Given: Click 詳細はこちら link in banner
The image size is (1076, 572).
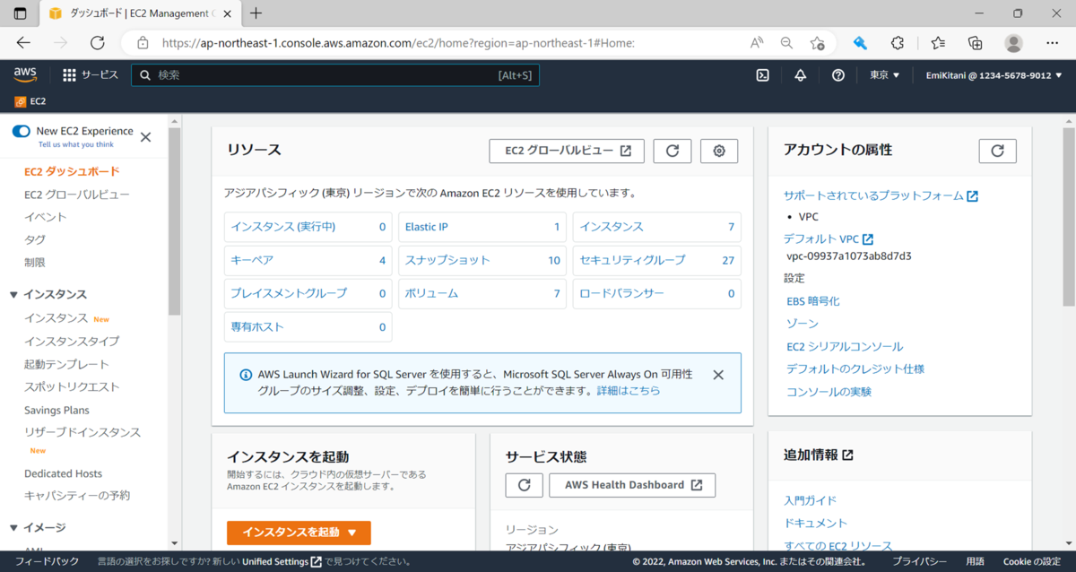Looking at the screenshot, I should 628,391.
